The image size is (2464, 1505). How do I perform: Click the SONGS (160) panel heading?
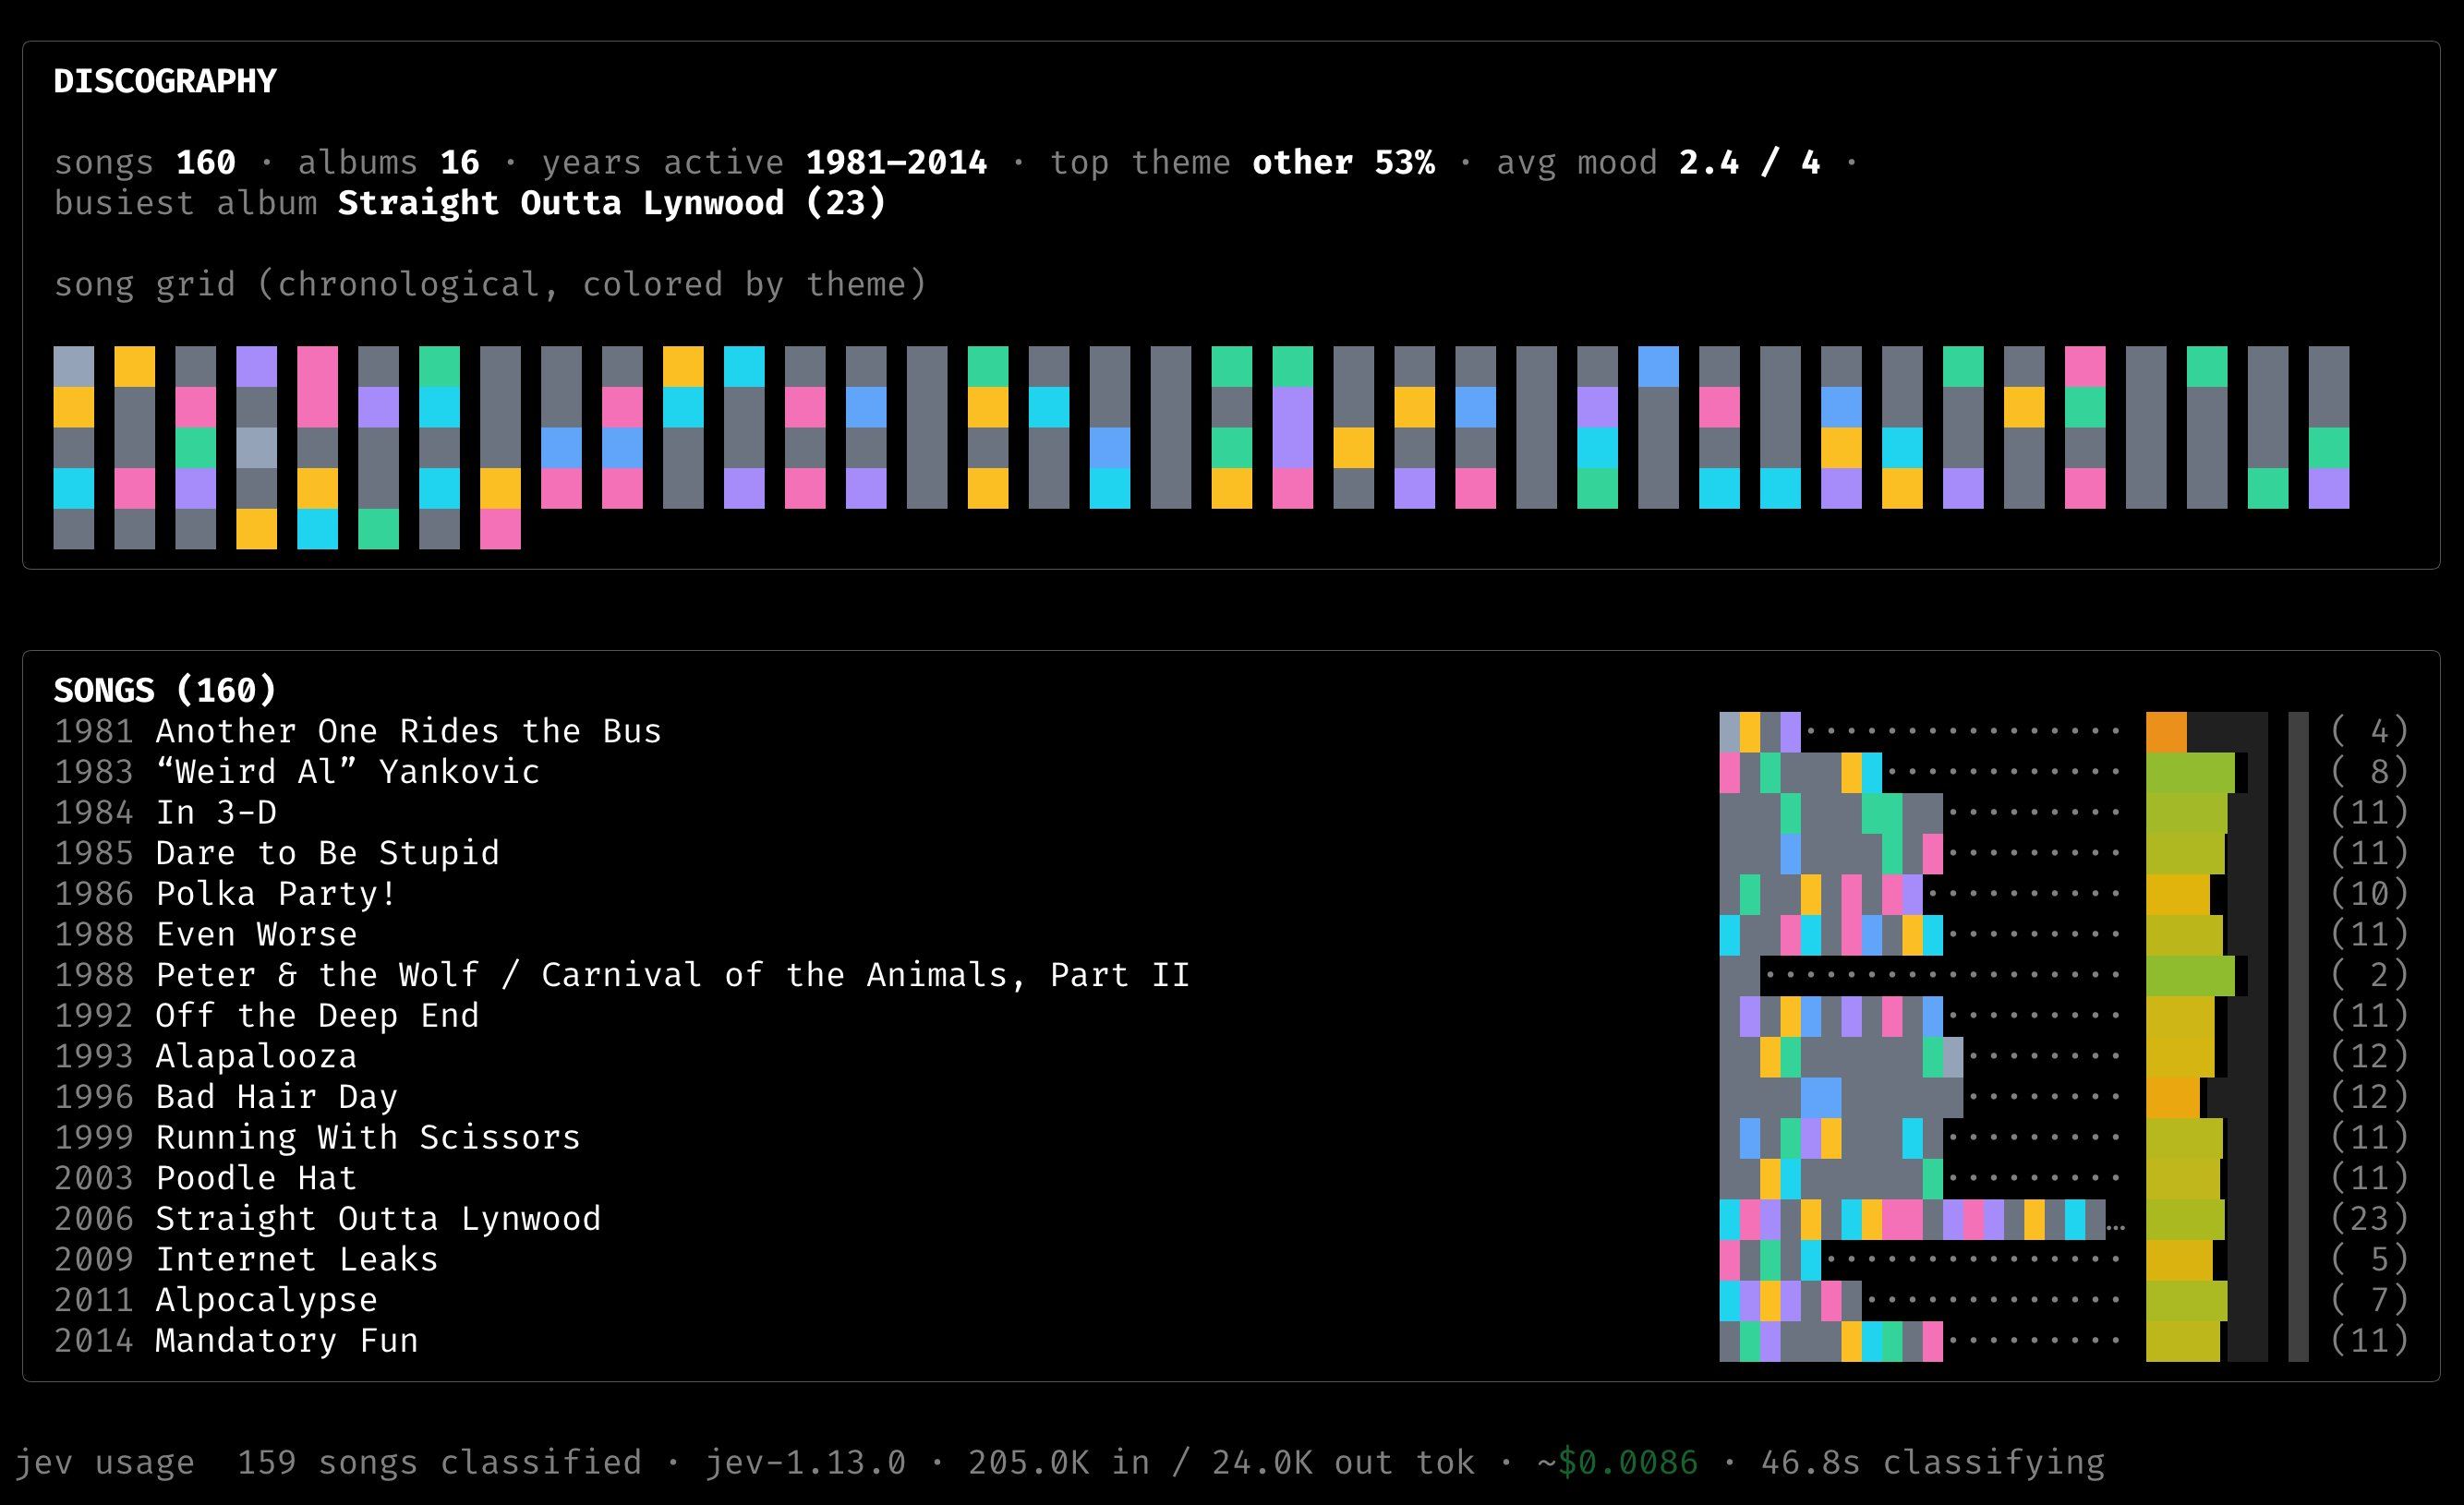(165, 690)
